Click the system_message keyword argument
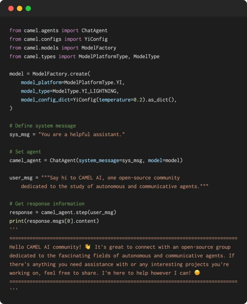Image resolution: width=247 pixels, height=304 pixels. click(x=99, y=160)
